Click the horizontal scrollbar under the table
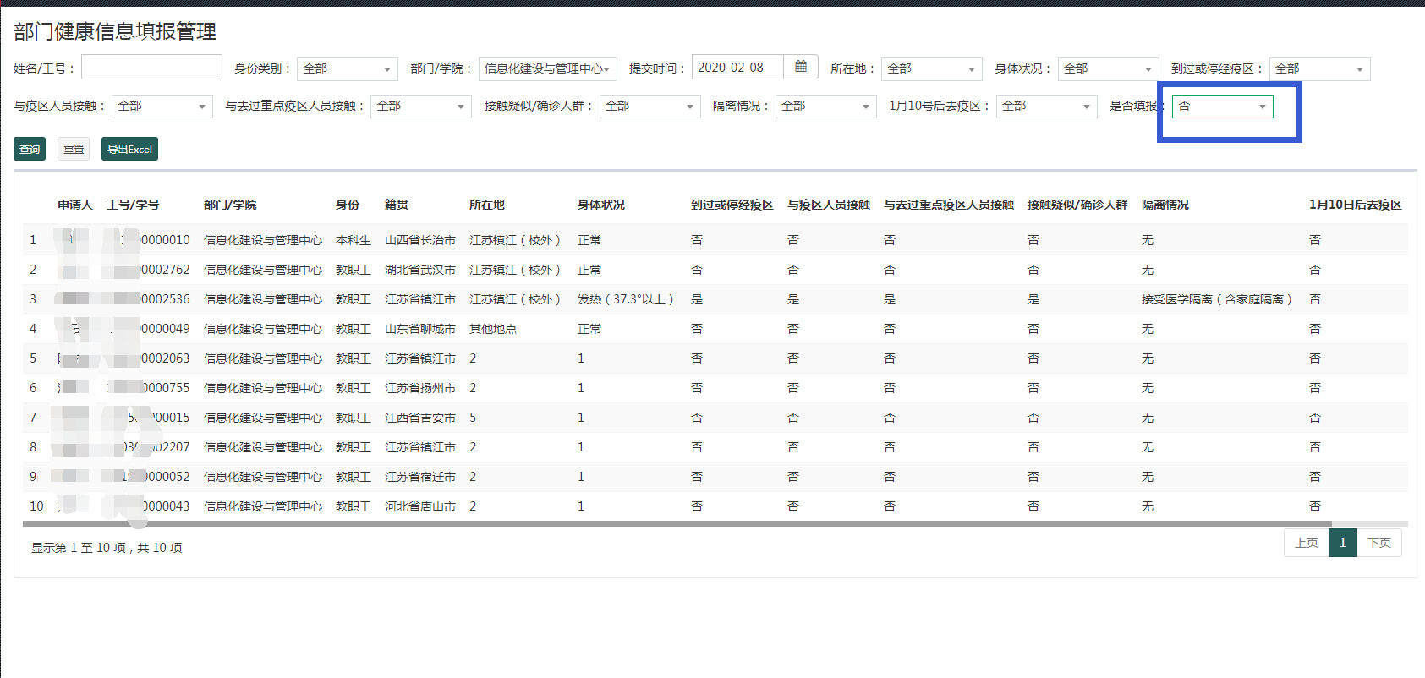Image resolution: width=1425 pixels, height=678 pixels. [677, 524]
